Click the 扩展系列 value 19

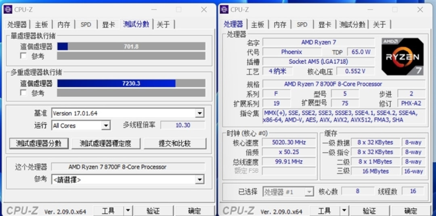pyautogui.click(x=277, y=103)
